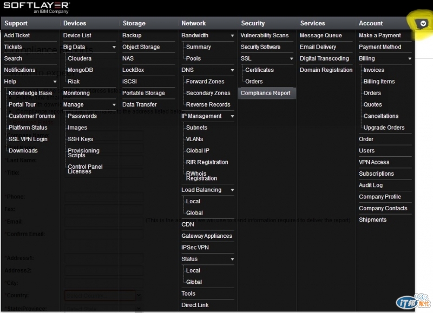Open SSL VPN Login
The width and height of the screenshot is (433, 313).
pyautogui.click(x=28, y=139)
